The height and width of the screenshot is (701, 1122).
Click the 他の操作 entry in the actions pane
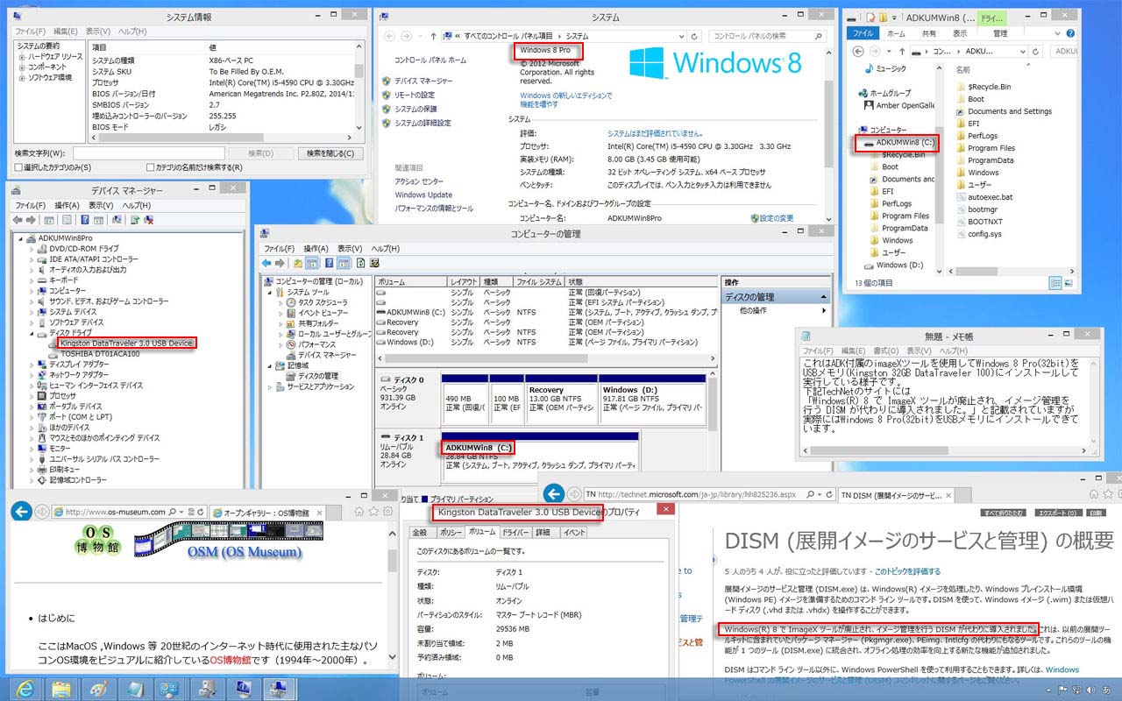click(753, 310)
